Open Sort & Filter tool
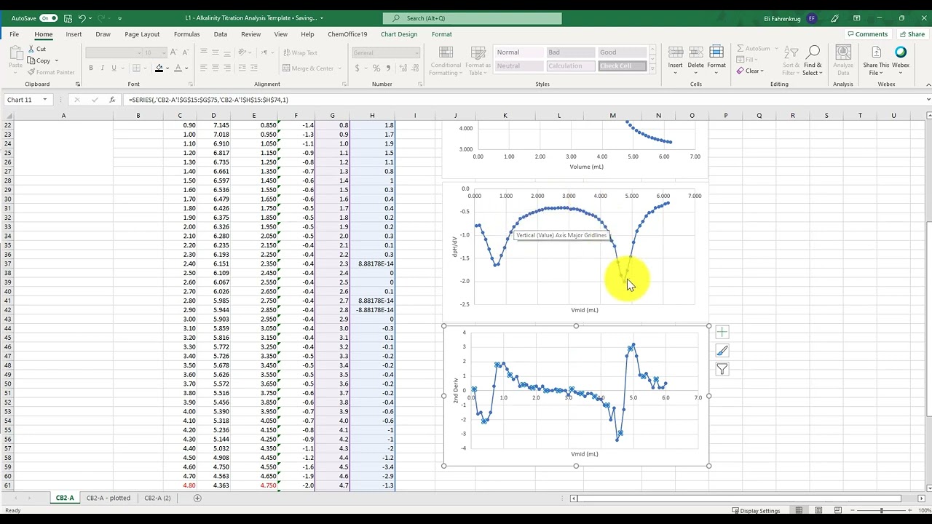932x524 pixels. click(x=790, y=60)
